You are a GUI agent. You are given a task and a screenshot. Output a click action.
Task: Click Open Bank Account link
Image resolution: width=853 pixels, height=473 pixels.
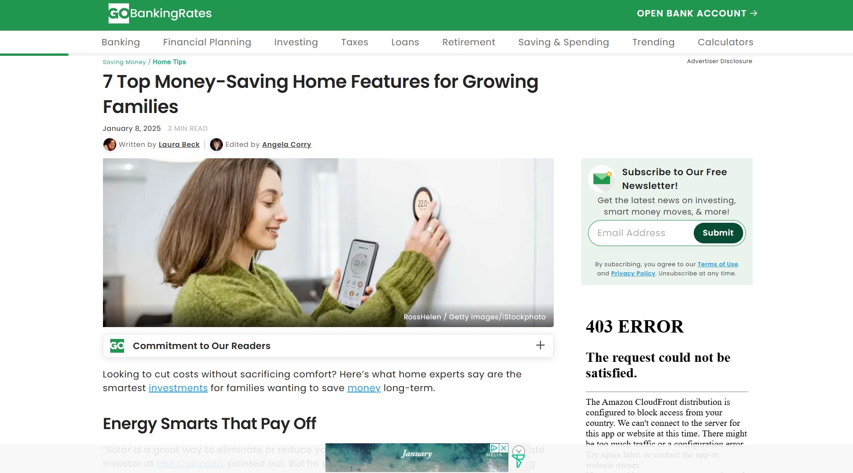point(697,13)
